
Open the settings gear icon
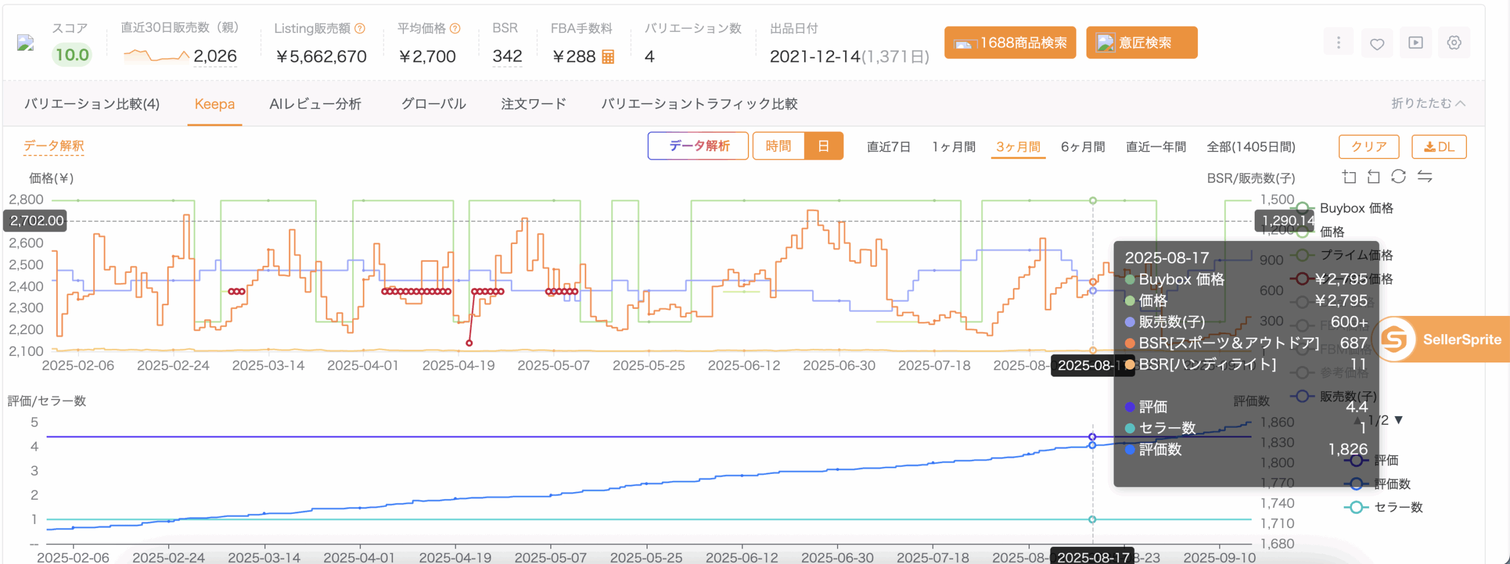tap(1454, 43)
